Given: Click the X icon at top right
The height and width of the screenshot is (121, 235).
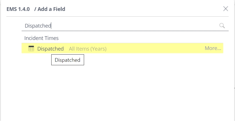Looking at the screenshot, I should point(225,9).
